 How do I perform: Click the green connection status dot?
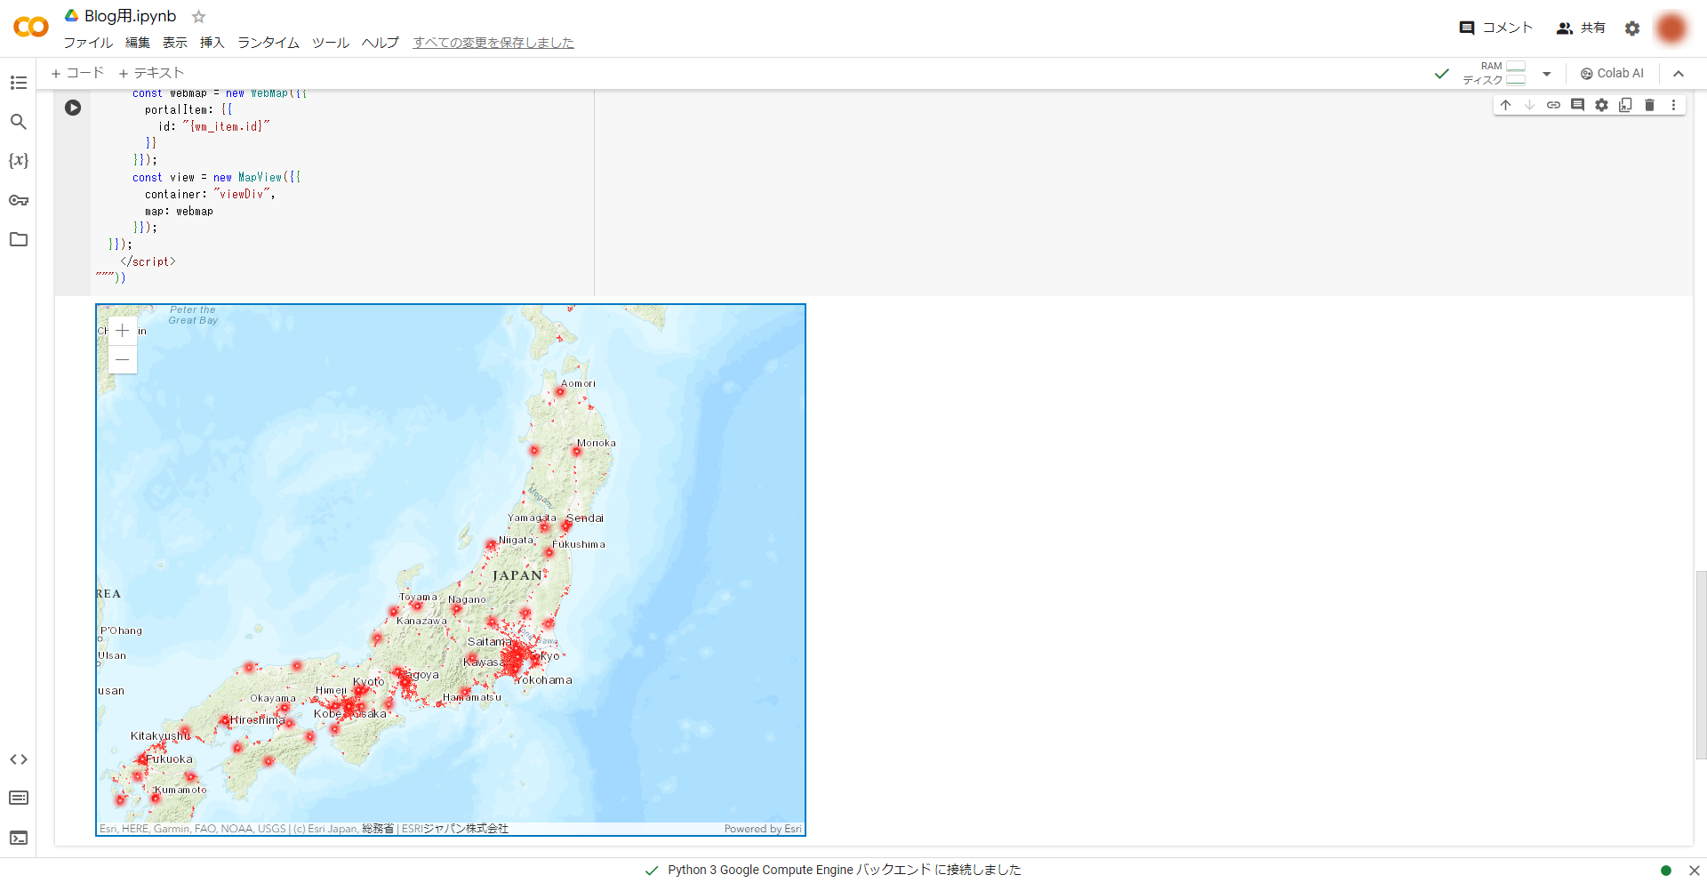1666,871
